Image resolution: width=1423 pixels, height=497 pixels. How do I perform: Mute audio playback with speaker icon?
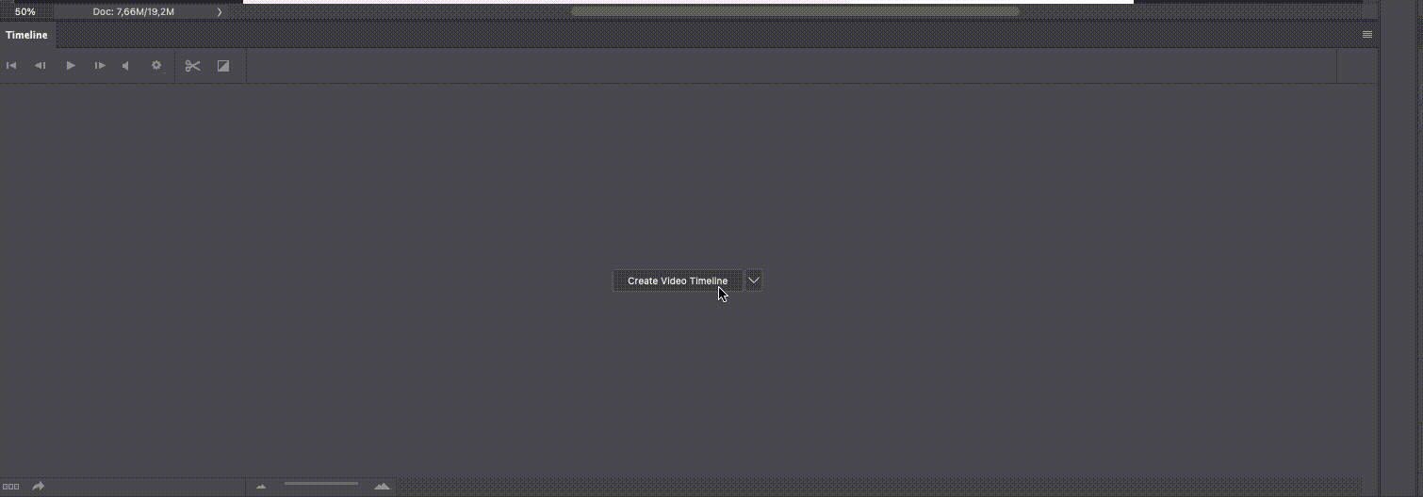126,66
